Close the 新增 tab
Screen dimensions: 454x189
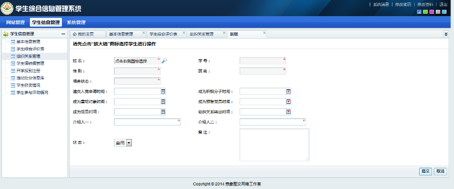click(264, 33)
